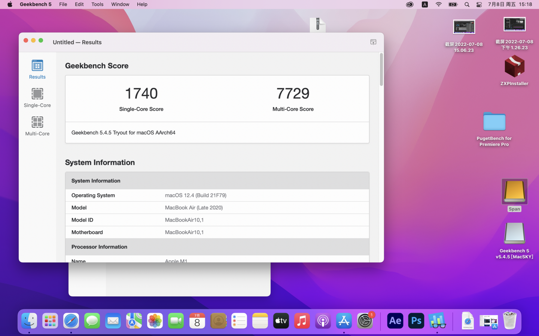The height and width of the screenshot is (336, 539).
Task: Open Finder from the Dock
Action: pos(29,321)
